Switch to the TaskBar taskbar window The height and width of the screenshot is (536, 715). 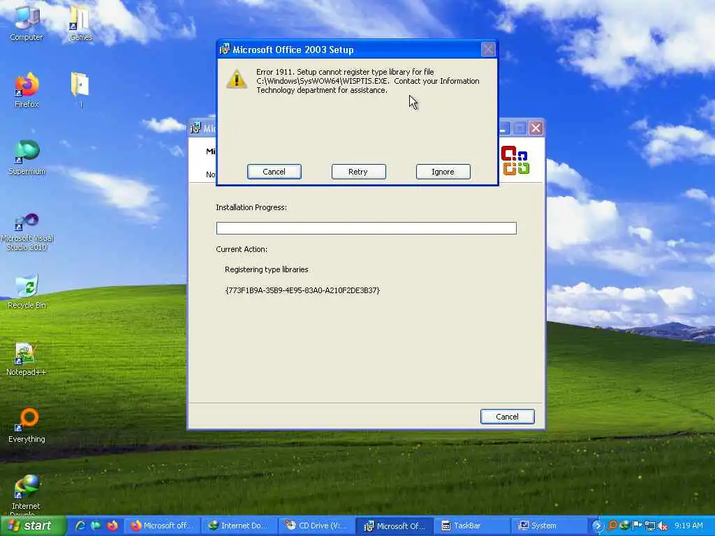tap(473, 526)
